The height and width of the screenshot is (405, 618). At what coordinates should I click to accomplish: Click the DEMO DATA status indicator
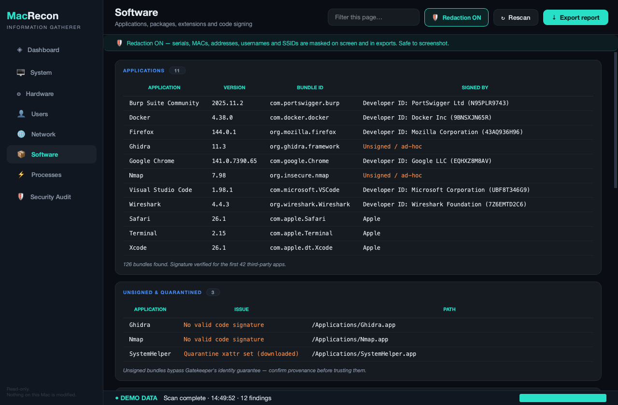point(136,398)
